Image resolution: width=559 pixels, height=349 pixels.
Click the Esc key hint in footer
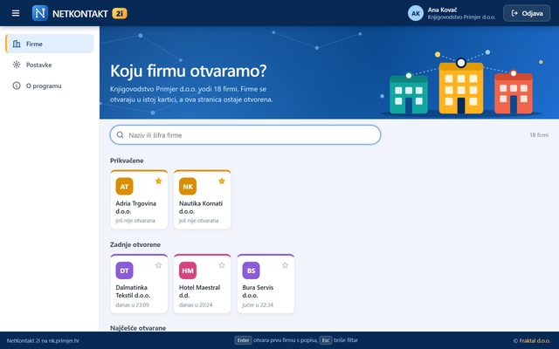[326, 340]
